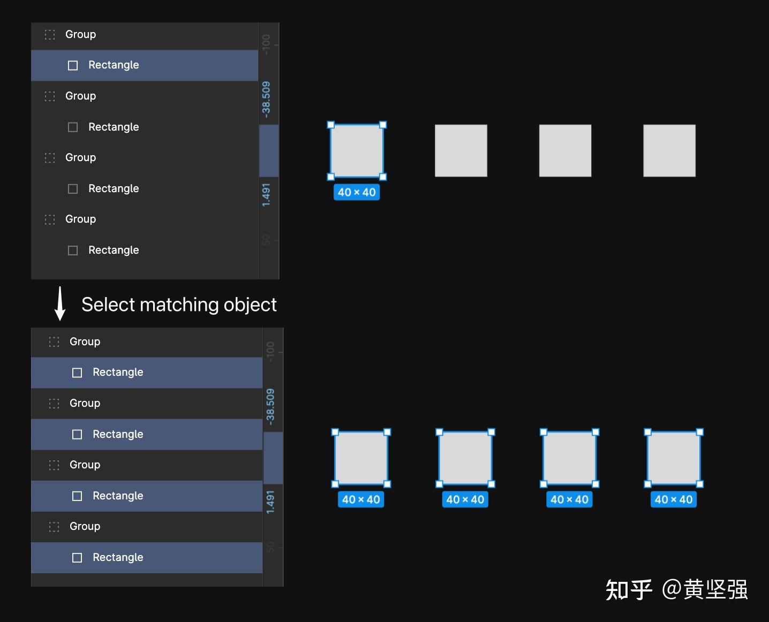
Task: Click the "-38.509" ruler label beside the lower layer list
Action: [270, 407]
